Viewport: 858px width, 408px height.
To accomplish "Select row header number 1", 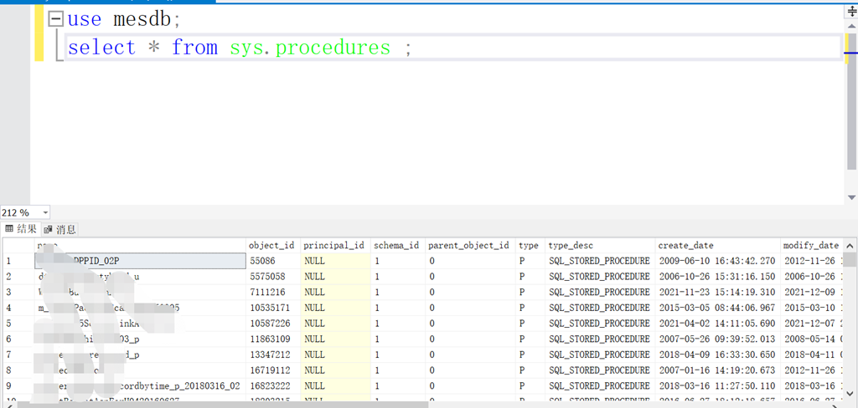I will [x=18, y=261].
